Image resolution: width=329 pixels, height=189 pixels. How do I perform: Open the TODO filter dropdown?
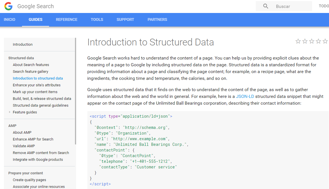pos(324,6)
